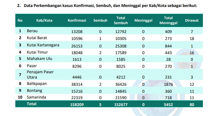The width and height of the screenshot is (211, 116).
Task: Click Kutai Barat total recovered 10305
Action: coord(121,39)
